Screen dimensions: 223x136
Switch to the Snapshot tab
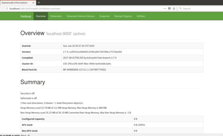coord(104,16)
